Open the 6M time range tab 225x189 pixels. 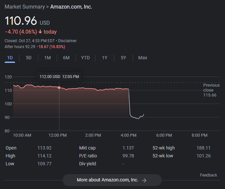point(66,58)
